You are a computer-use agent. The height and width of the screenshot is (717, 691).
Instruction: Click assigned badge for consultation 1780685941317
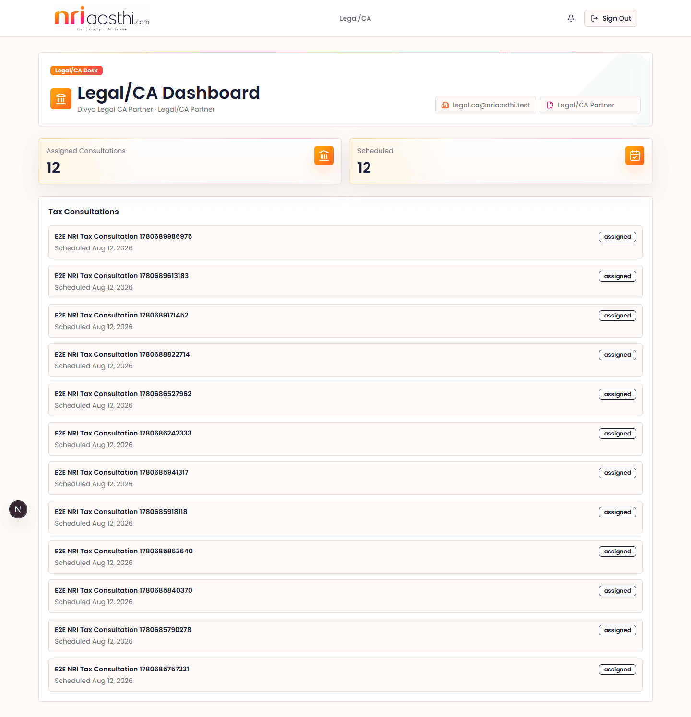[618, 473]
